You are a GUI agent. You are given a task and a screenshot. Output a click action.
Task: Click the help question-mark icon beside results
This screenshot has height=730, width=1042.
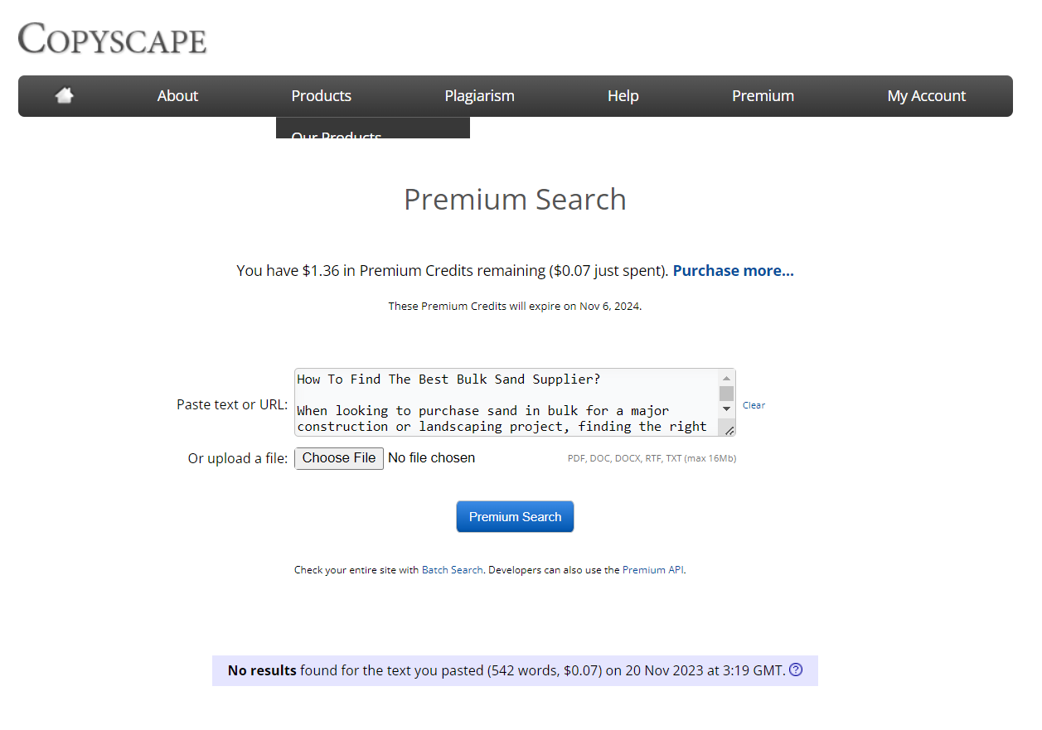pos(796,670)
